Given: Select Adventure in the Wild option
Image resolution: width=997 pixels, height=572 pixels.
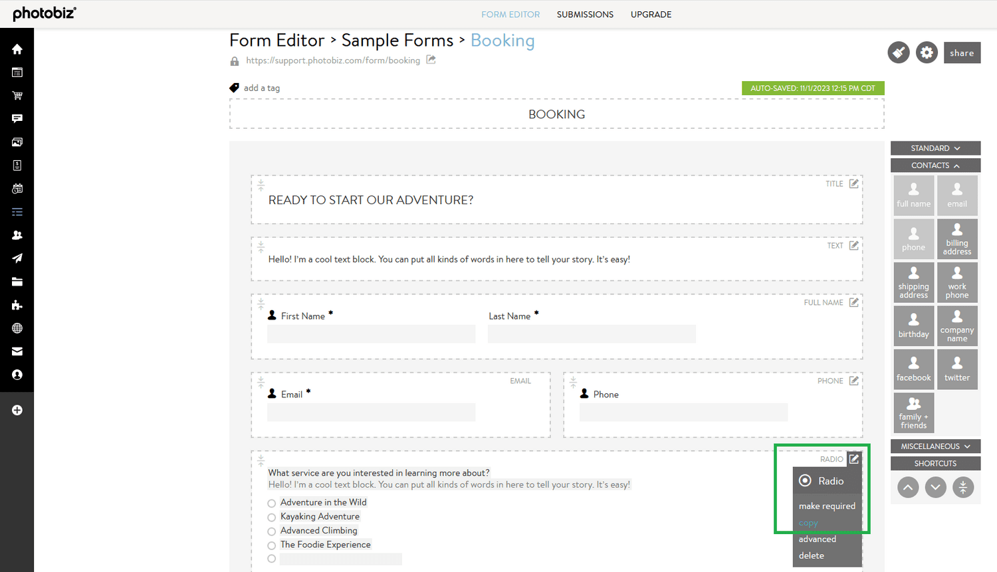Looking at the screenshot, I should [x=271, y=503].
